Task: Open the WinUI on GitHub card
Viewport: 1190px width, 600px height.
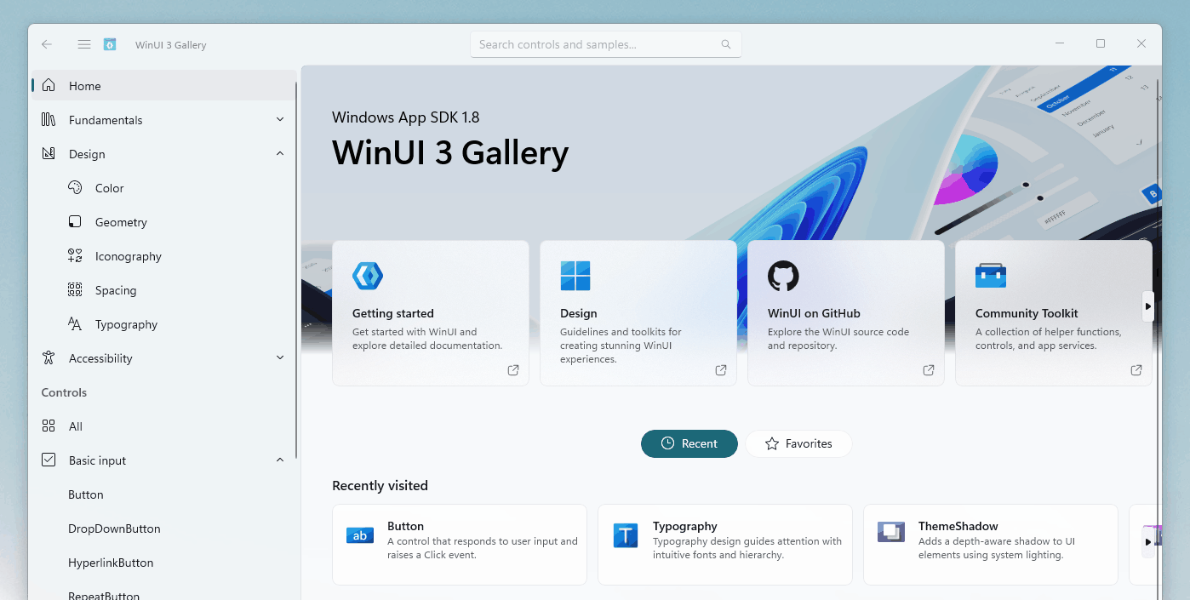Action: 846,313
